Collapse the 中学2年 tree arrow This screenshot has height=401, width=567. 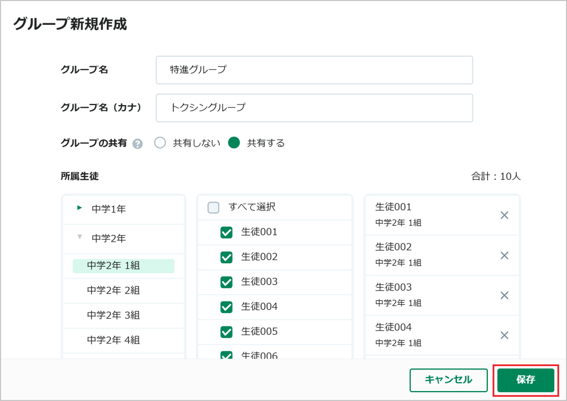[x=80, y=237]
